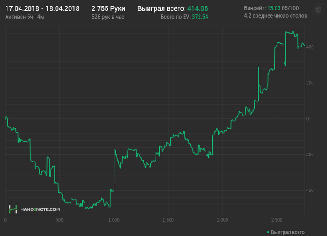Screen dimensions: 327x236
Task: Select the '2 755 Руки' hands count
Action: pos(108,8)
